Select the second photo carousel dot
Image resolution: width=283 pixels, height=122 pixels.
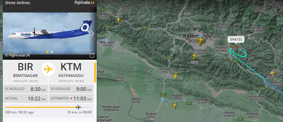coord(52,52)
